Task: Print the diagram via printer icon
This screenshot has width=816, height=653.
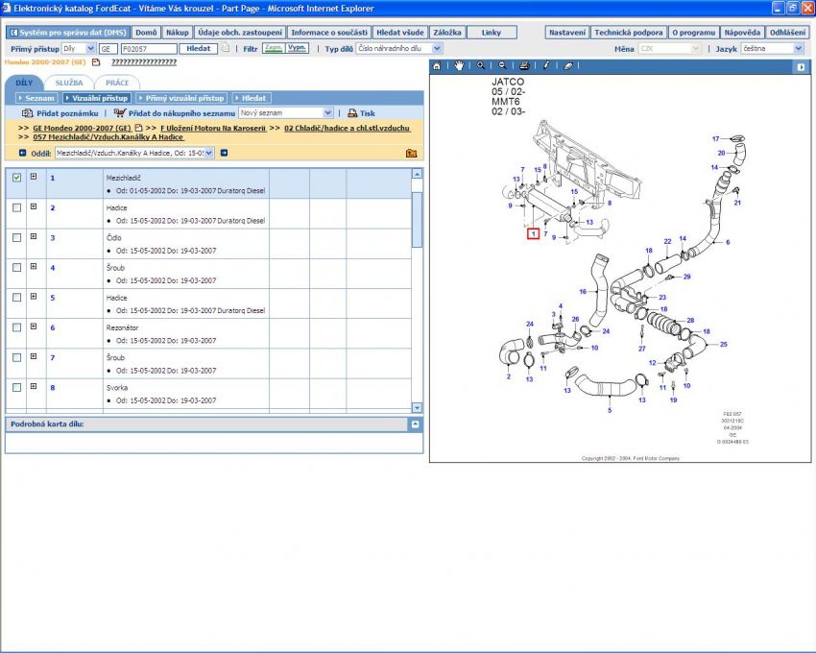Action: (x=524, y=65)
